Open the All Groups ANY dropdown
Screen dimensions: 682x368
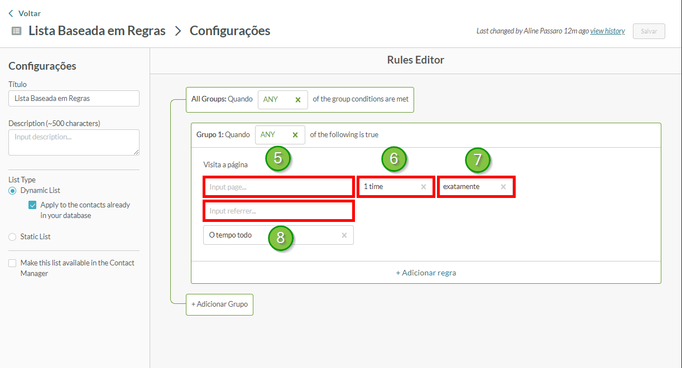276,99
